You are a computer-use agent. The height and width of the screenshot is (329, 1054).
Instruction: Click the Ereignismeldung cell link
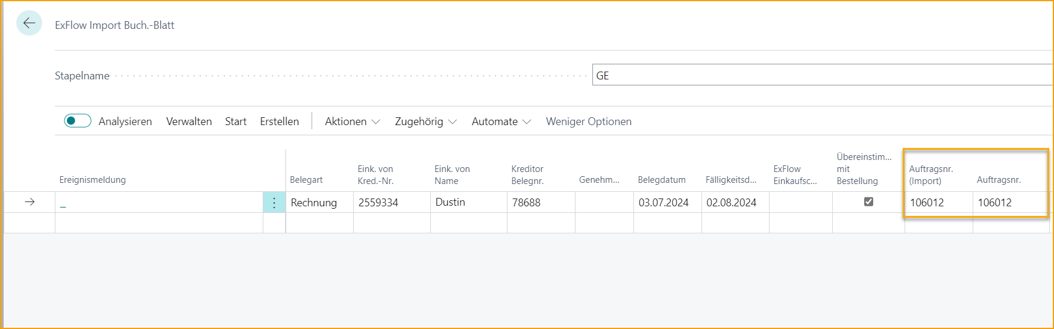[63, 204]
